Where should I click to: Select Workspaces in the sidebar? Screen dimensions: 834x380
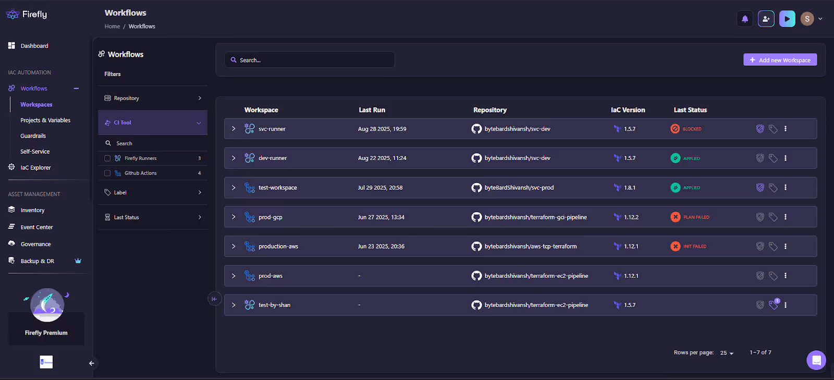click(x=36, y=105)
